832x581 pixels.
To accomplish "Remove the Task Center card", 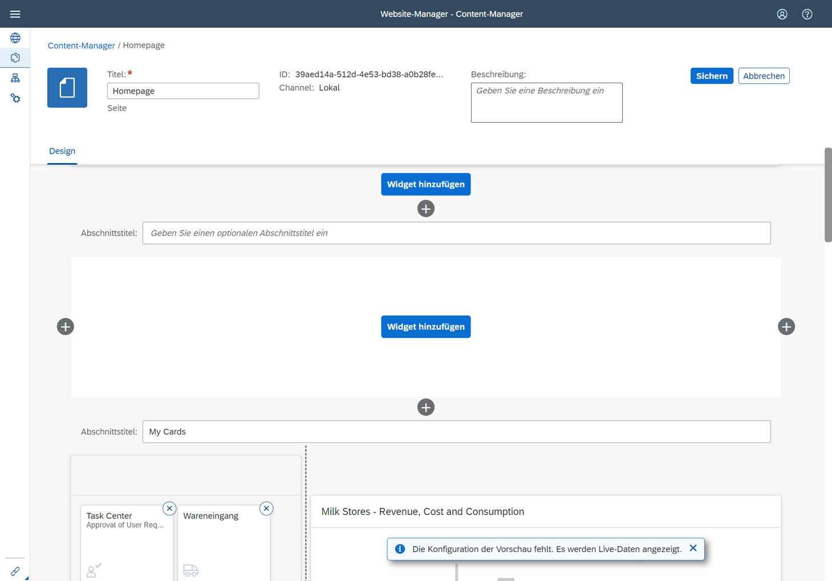I will 169,508.
